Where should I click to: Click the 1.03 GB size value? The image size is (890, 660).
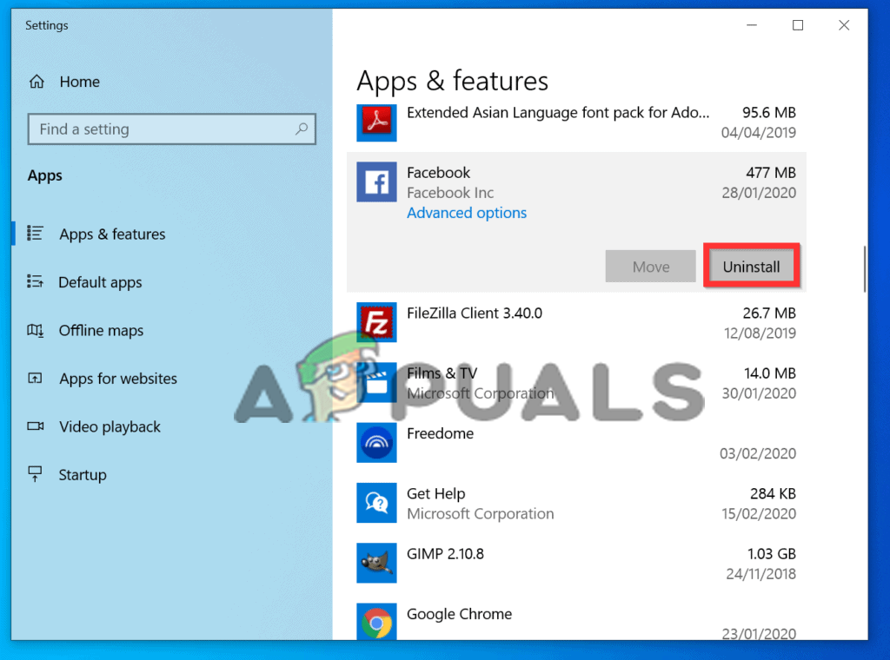772,553
